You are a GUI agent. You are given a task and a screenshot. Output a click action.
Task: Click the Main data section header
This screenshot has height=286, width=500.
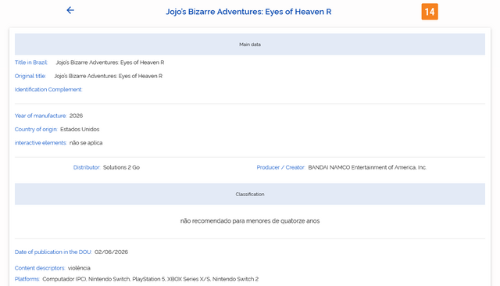(250, 45)
